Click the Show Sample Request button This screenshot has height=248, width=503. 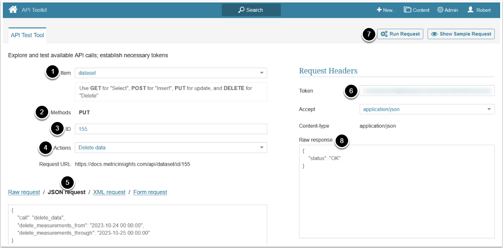(x=461, y=34)
